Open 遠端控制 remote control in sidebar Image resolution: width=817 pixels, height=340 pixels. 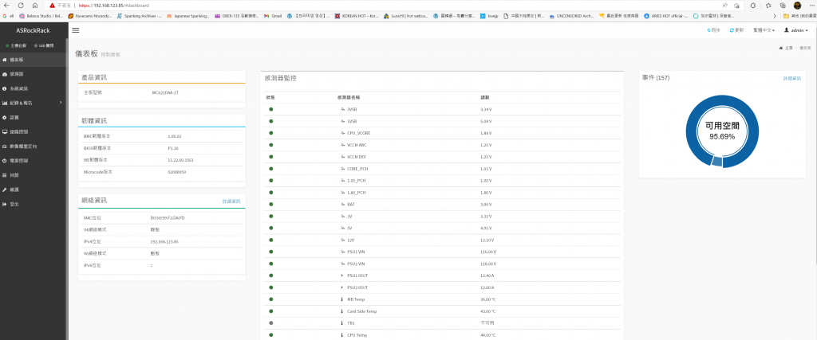(19, 131)
